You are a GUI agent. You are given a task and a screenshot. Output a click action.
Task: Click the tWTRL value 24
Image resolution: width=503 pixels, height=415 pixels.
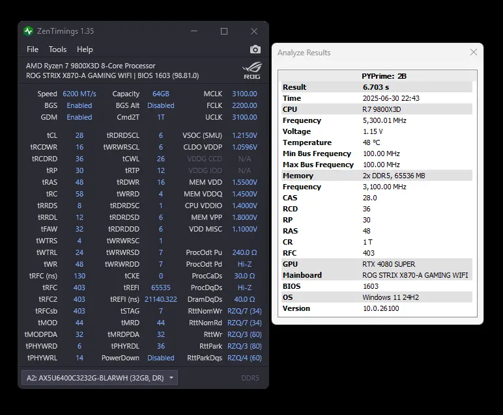[79, 252]
